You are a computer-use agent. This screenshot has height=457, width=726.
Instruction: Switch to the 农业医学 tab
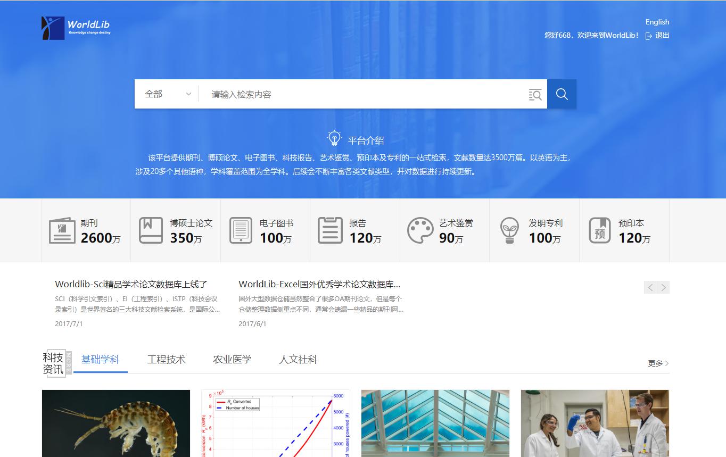[x=232, y=360]
